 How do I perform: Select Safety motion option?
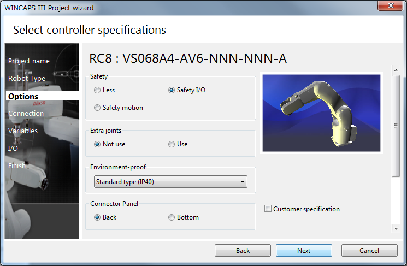pos(97,108)
